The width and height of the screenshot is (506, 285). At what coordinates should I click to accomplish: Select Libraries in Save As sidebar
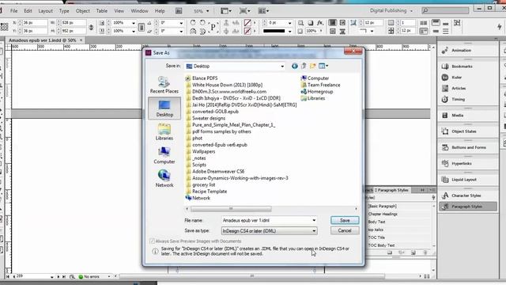(164, 132)
